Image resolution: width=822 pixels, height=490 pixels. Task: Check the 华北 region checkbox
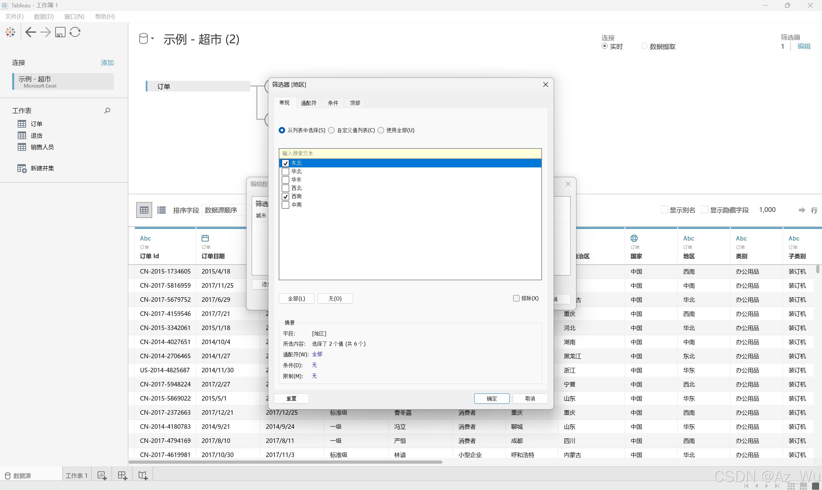click(285, 171)
